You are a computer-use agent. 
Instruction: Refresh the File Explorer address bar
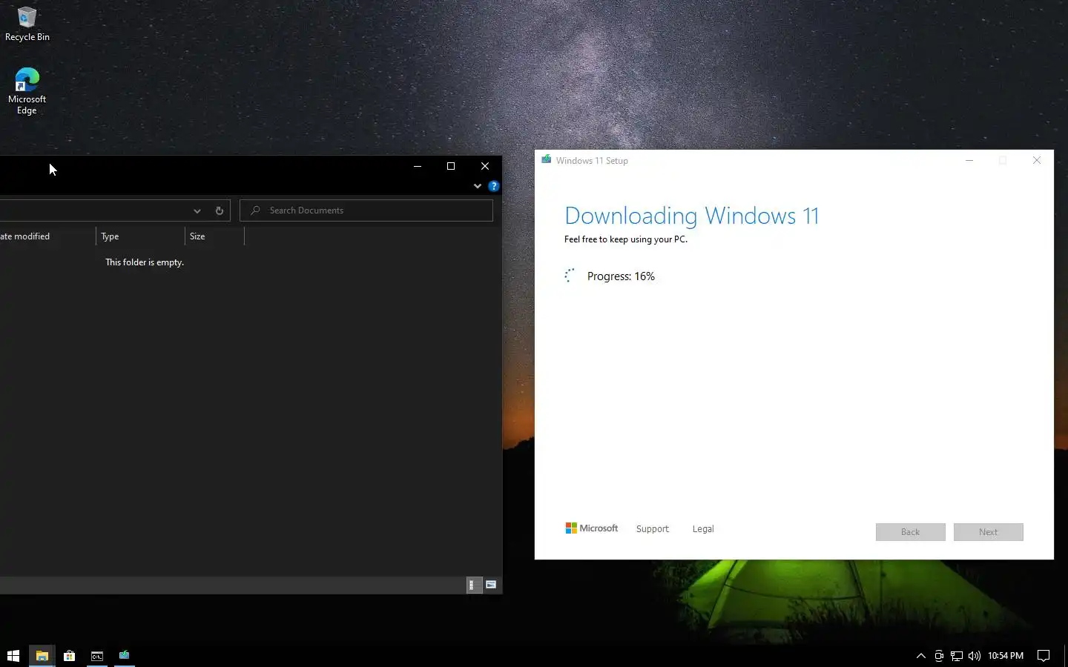(x=220, y=210)
